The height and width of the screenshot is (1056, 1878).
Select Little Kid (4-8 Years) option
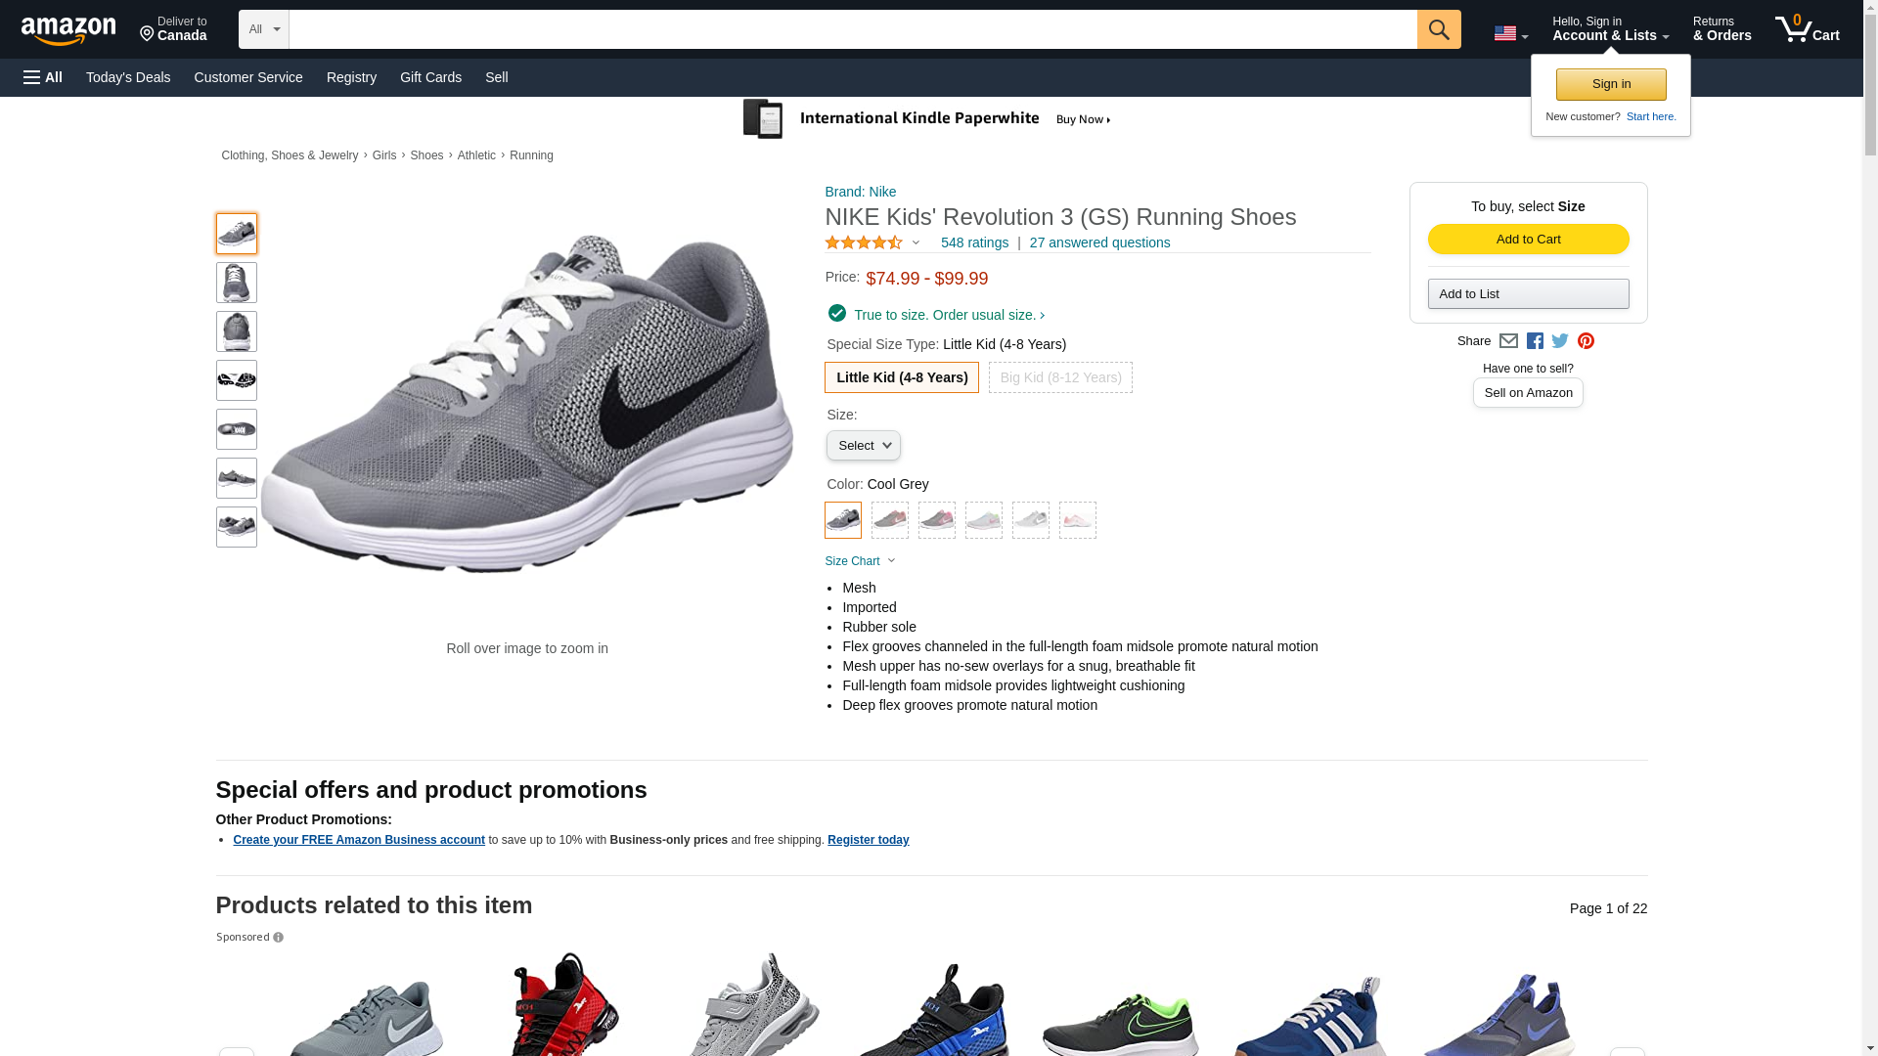[902, 377]
